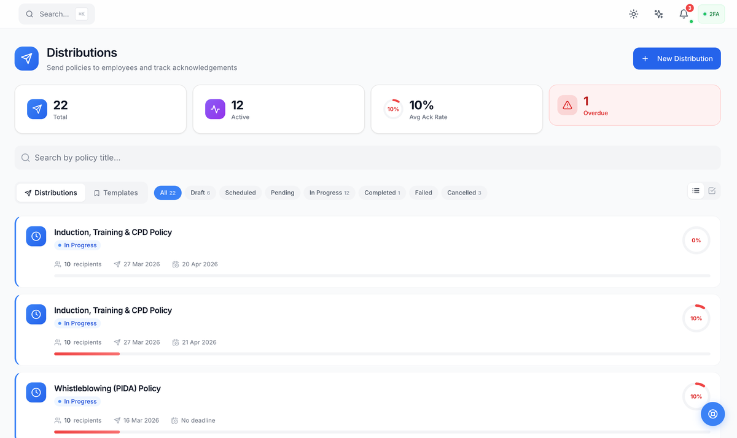Image resolution: width=737 pixels, height=438 pixels.
Task: Open the first Induction, Training & CPD Policy
Action: coord(113,232)
